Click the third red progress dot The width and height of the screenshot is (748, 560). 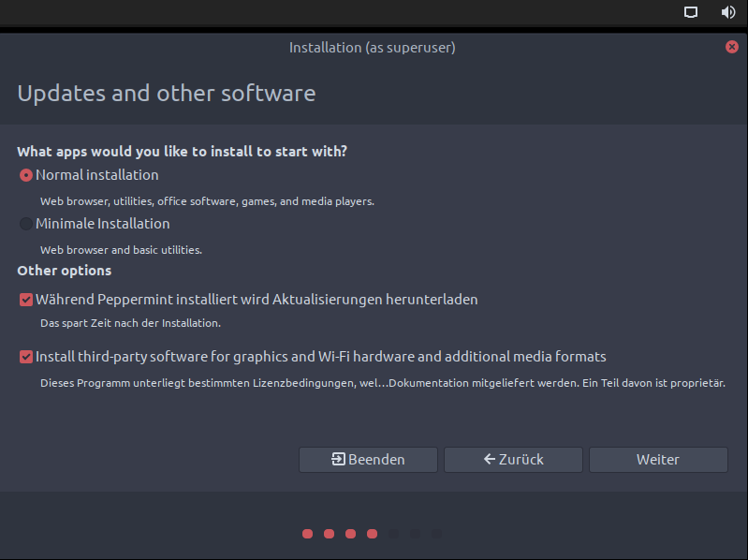click(350, 534)
